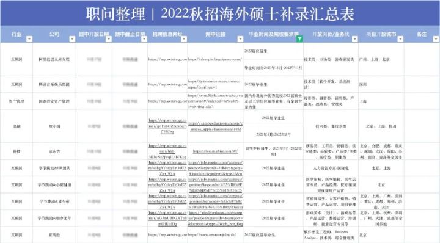This screenshot has width=440, height=243.
Task: Select the 资产管理 industry cell
Action: [16, 101]
